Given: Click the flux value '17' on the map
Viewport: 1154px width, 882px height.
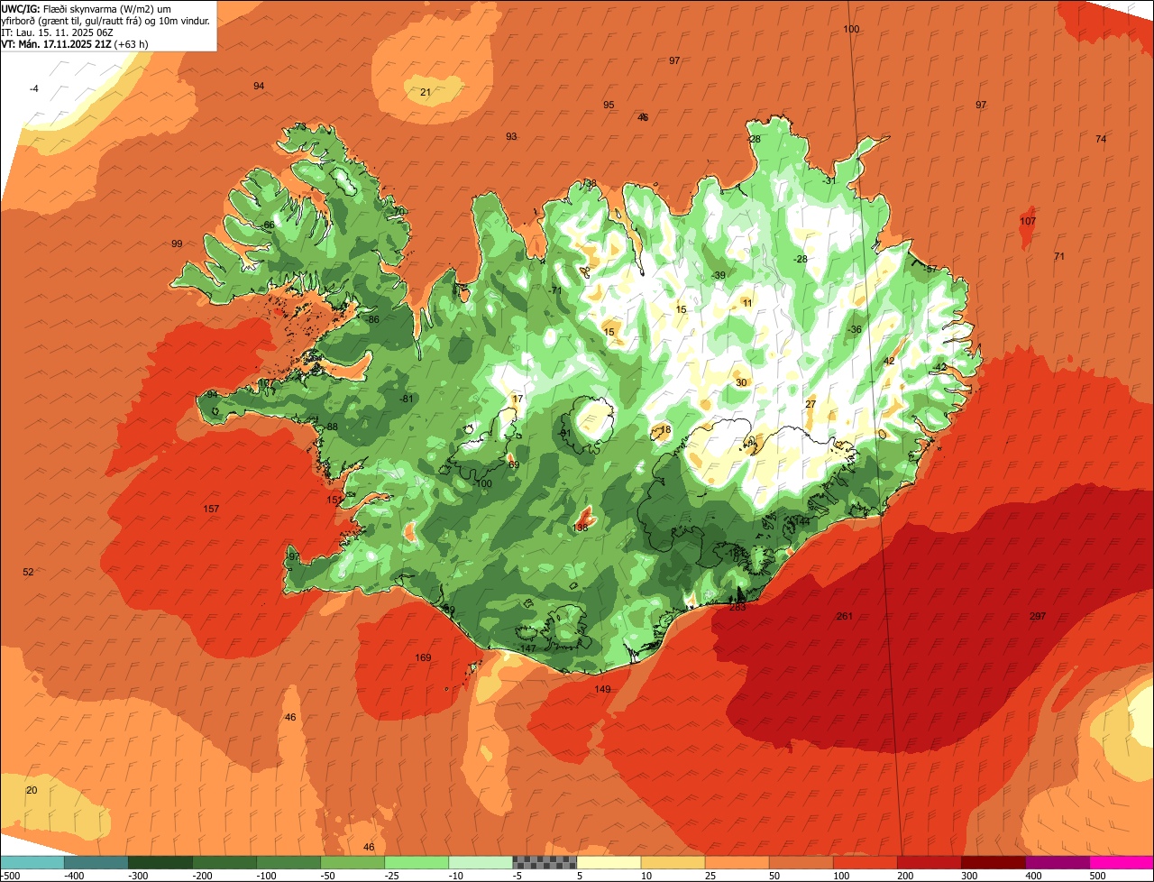Looking at the screenshot, I should click(517, 399).
